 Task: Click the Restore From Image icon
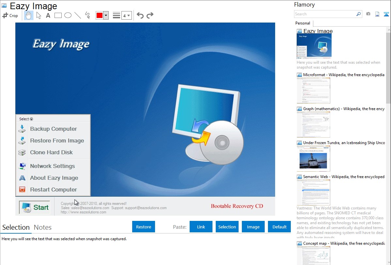click(x=22, y=141)
